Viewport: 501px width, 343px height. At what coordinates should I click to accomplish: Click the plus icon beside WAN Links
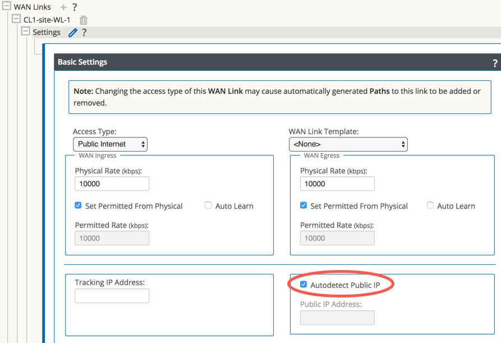[x=63, y=7]
